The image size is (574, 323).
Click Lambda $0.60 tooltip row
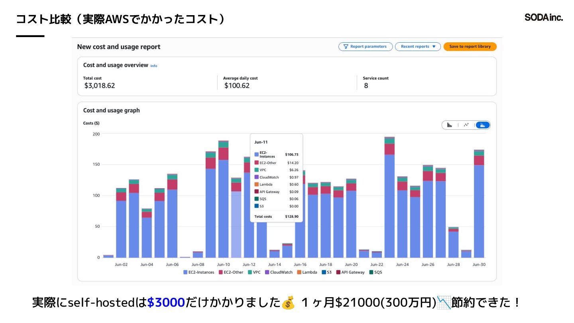276,184
